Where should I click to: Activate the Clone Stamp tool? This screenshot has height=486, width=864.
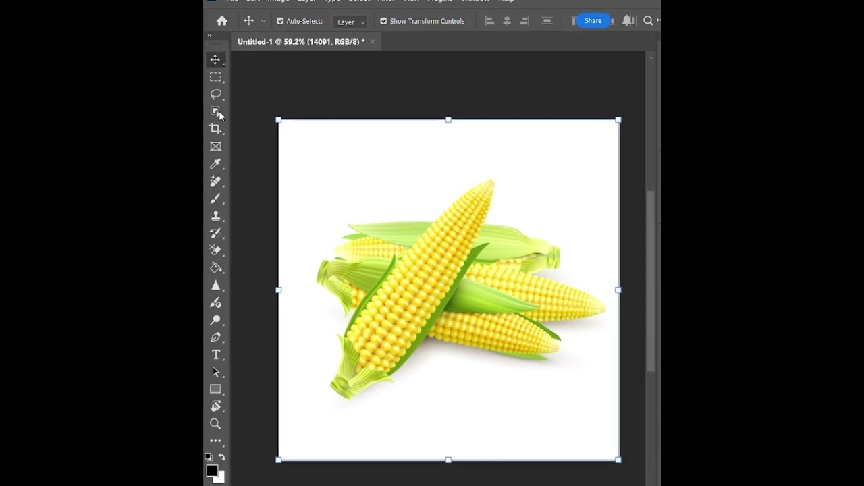tap(215, 216)
